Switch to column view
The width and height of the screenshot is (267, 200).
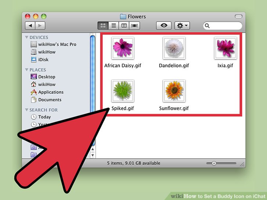pos(124,26)
